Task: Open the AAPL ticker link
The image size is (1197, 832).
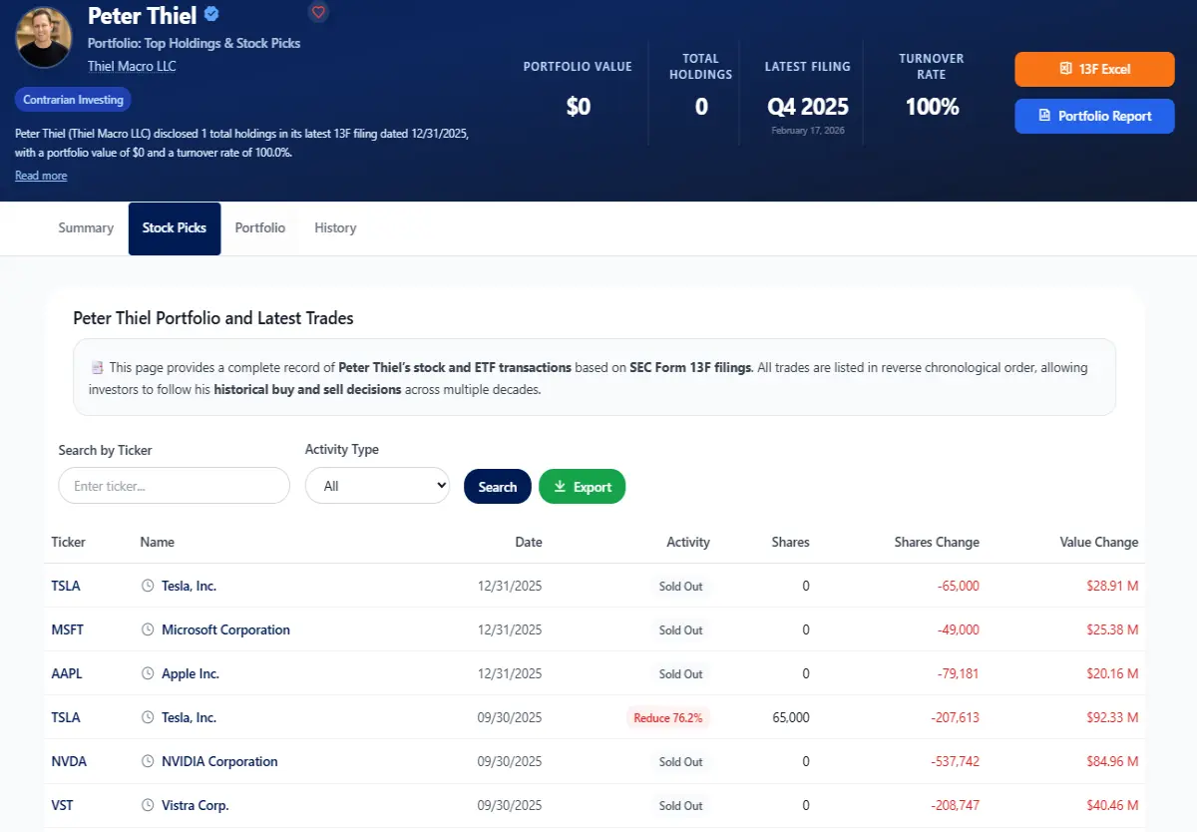Action: pyautogui.click(x=67, y=673)
